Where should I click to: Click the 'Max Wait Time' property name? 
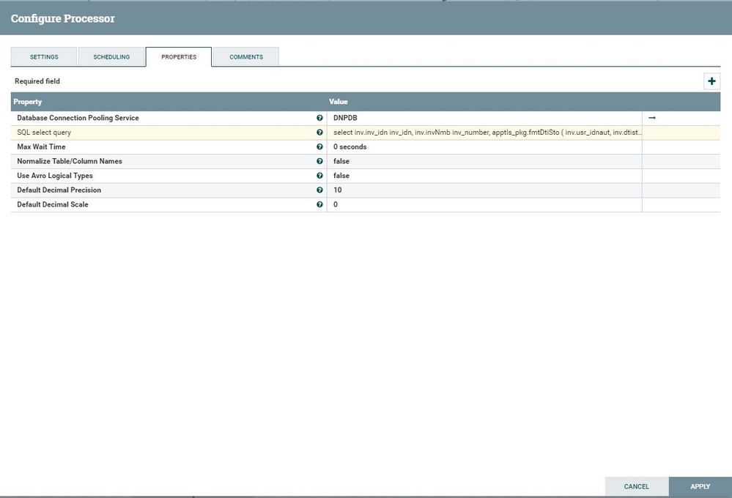point(41,147)
